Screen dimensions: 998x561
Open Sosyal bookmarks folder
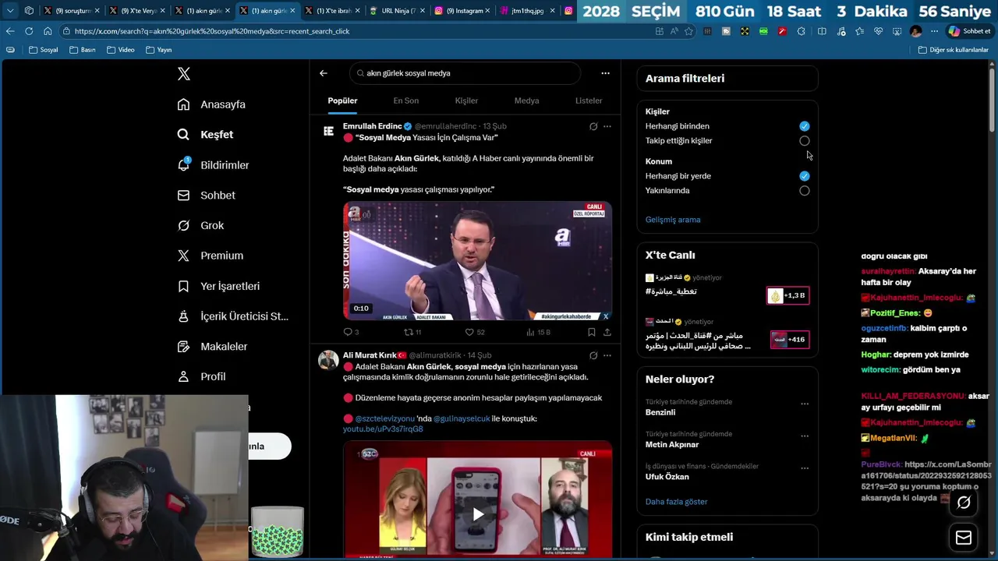43,50
